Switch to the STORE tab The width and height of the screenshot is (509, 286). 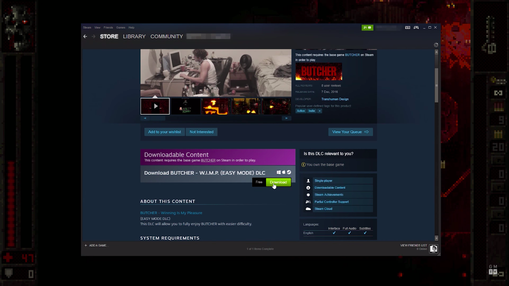(109, 36)
